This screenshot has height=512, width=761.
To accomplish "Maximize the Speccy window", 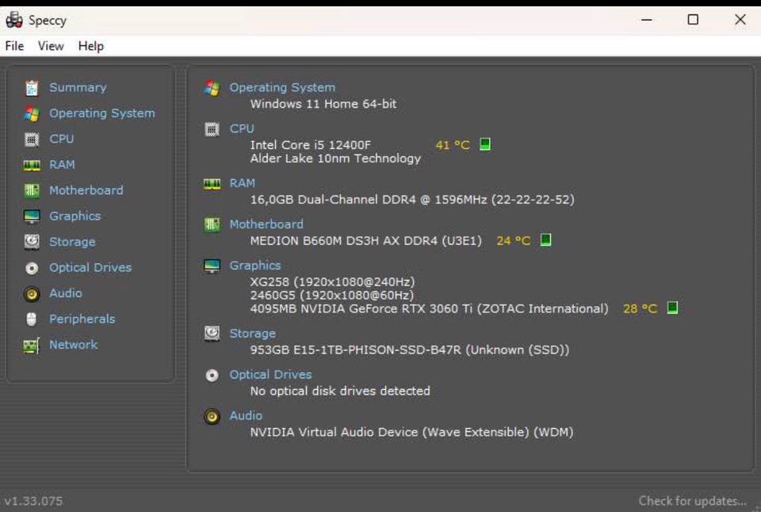I will tap(693, 19).
